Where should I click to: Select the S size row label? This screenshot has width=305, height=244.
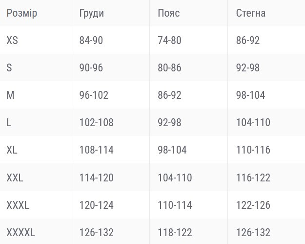[x=9, y=67]
